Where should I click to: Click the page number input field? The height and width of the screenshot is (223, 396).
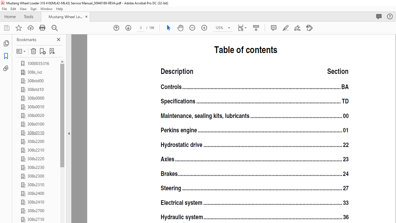[141, 28]
